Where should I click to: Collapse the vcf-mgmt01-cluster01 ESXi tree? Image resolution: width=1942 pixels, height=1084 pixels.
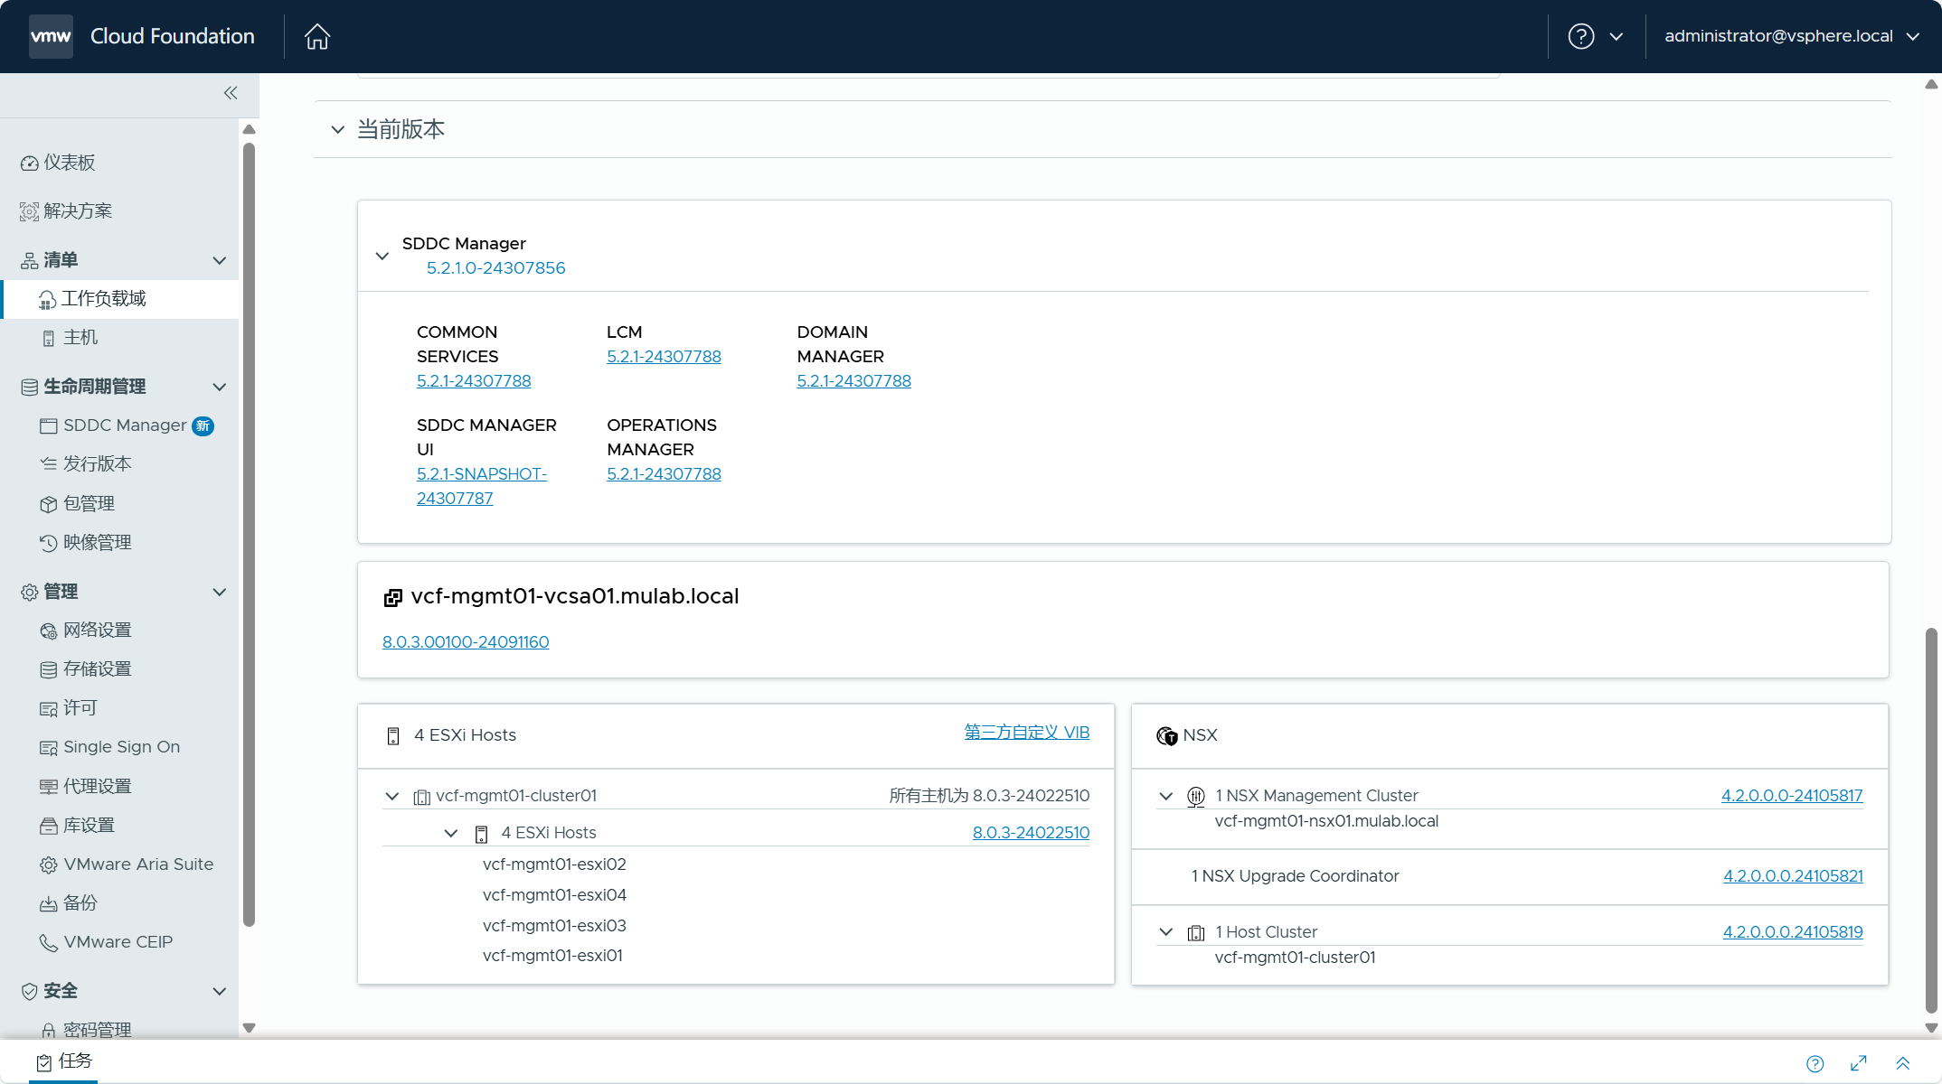(x=392, y=797)
